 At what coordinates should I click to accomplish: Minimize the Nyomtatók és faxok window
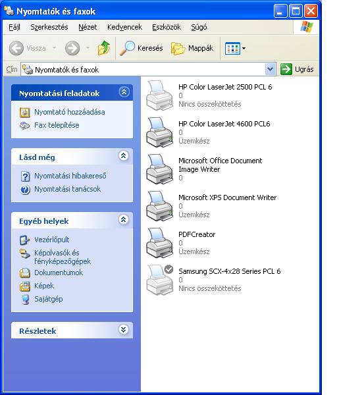[x=280, y=11]
